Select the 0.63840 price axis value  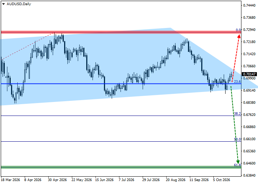250,176
